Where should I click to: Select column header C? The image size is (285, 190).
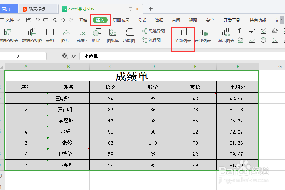click(x=111, y=67)
